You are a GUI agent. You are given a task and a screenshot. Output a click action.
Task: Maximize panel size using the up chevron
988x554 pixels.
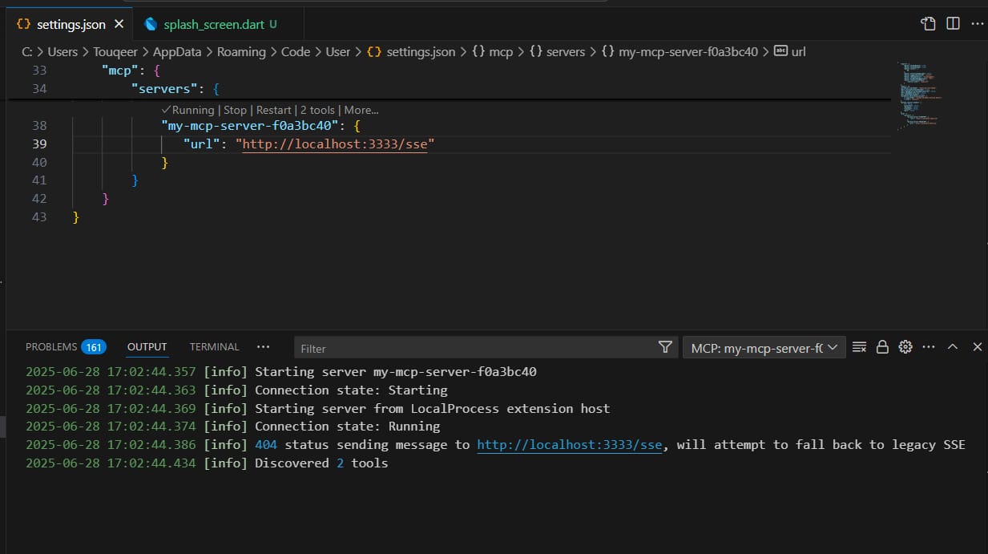(x=953, y=347)
